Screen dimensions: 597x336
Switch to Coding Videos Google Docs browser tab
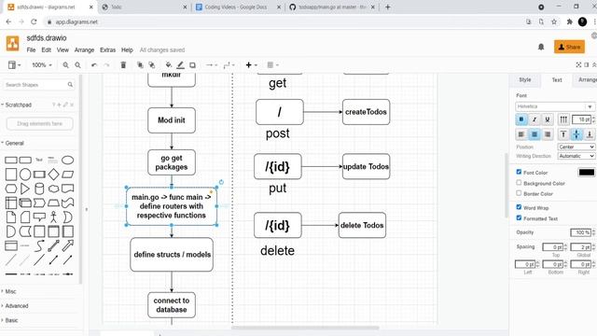[x=236, y=7]
